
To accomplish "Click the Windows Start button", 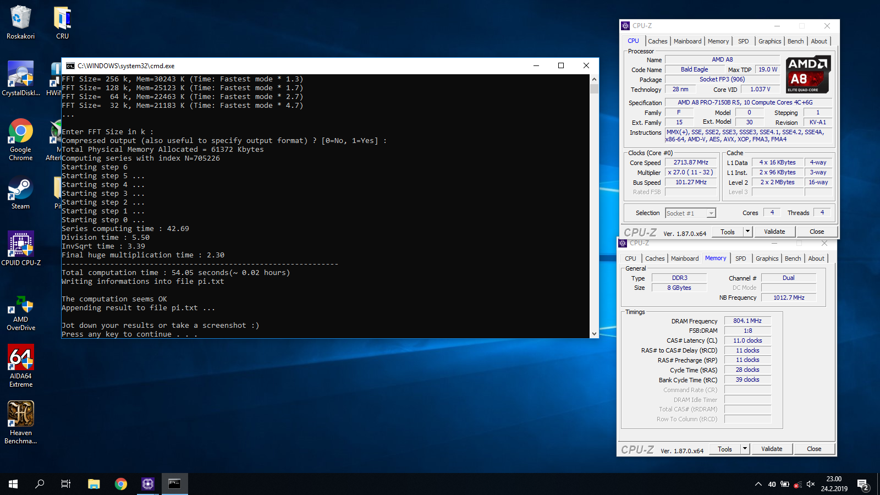I will 13,484.
